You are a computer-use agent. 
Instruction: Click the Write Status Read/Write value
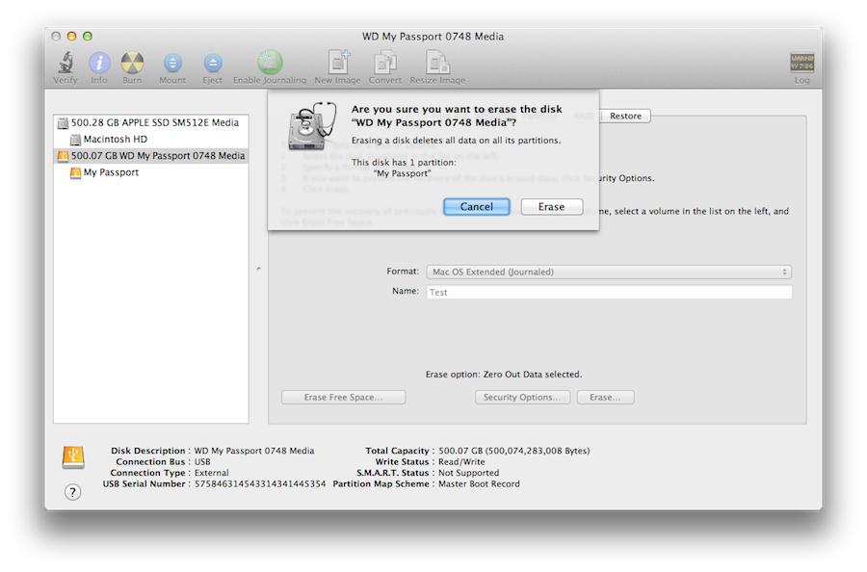pyautogui.click(x=461, y=462)
